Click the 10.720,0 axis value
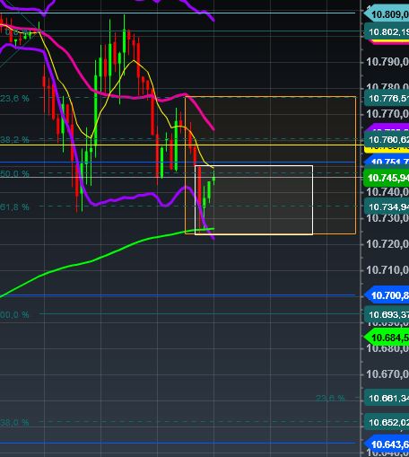The width and height of the screenshot is (409, 457). point(387,244)
